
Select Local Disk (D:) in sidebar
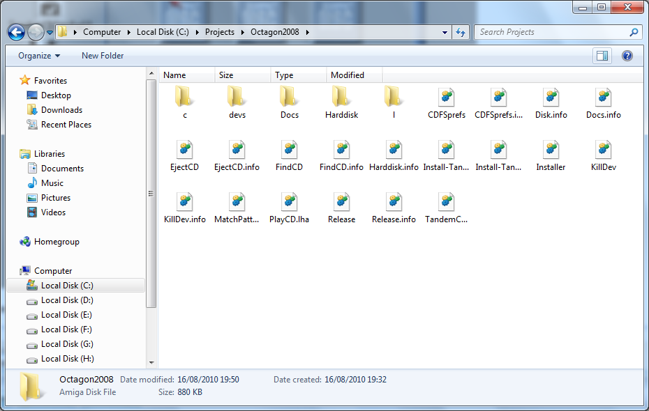pos(67,300)
